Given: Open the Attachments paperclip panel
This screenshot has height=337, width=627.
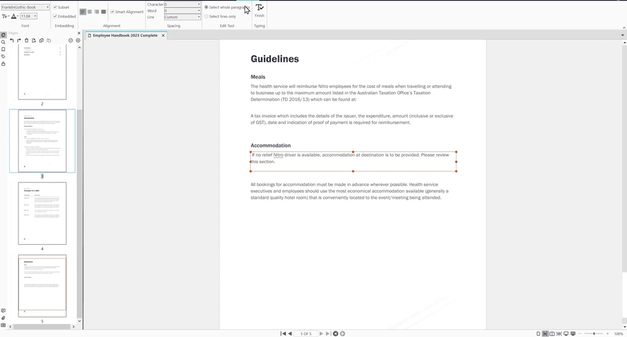Looking at the screenshot, I should [x=3, y=318].
